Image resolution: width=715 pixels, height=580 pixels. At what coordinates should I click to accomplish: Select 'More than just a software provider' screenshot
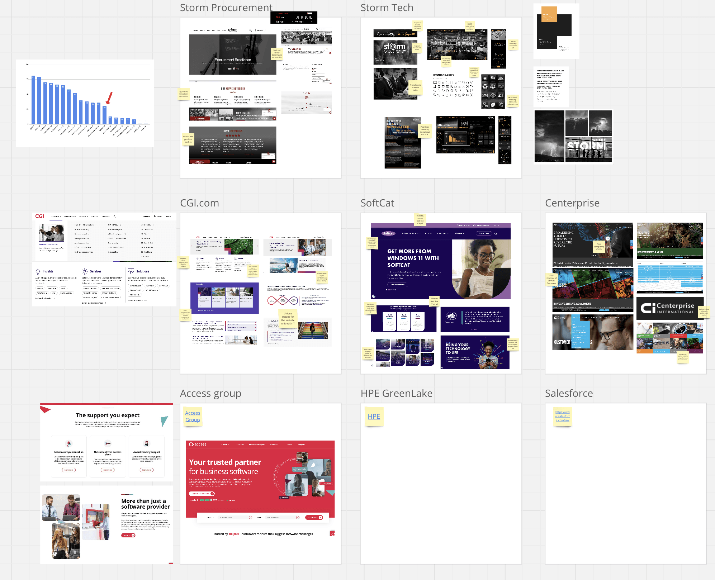click(x=106, y=525)
